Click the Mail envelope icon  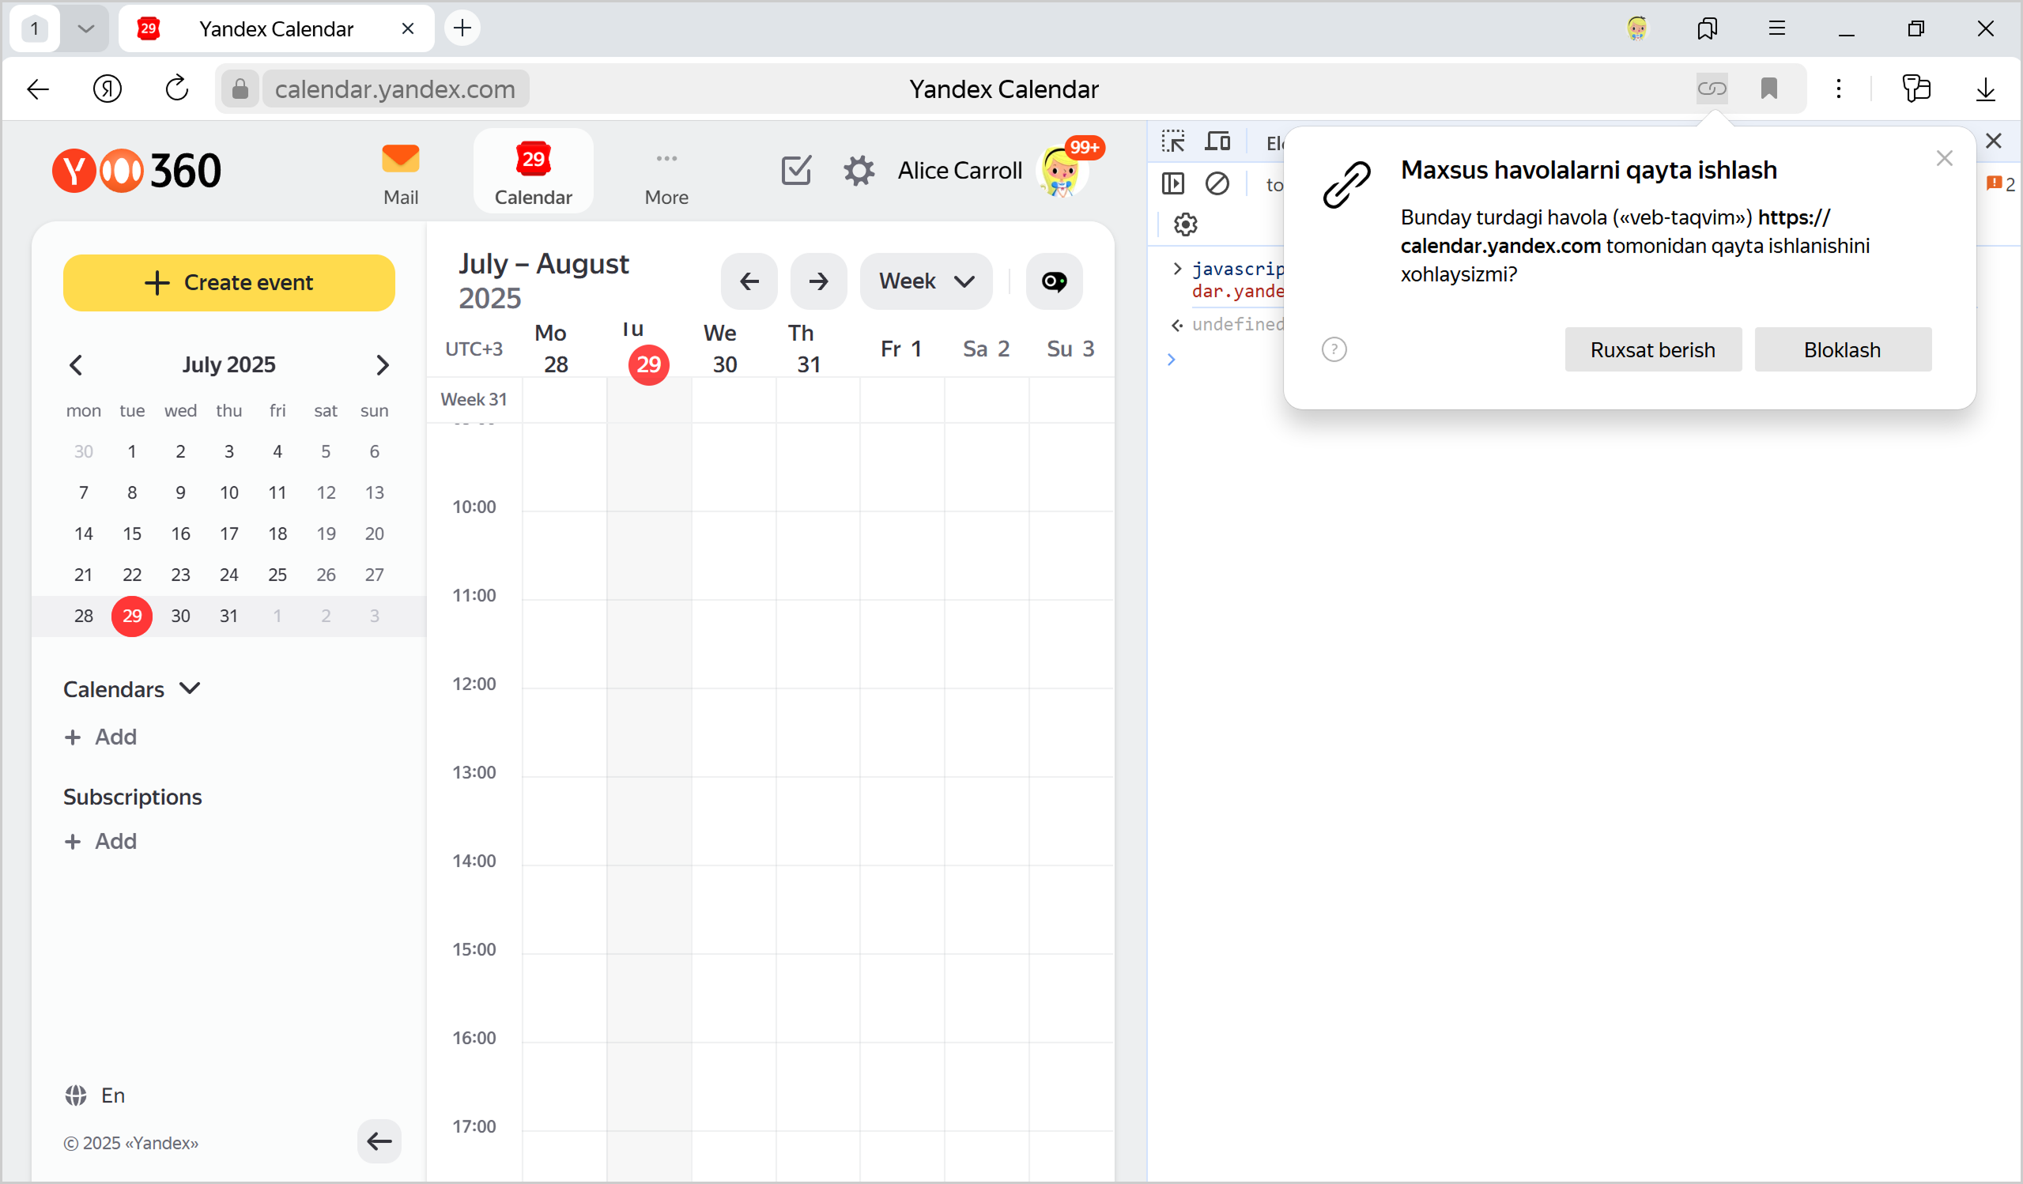click(x=401, y=159)
